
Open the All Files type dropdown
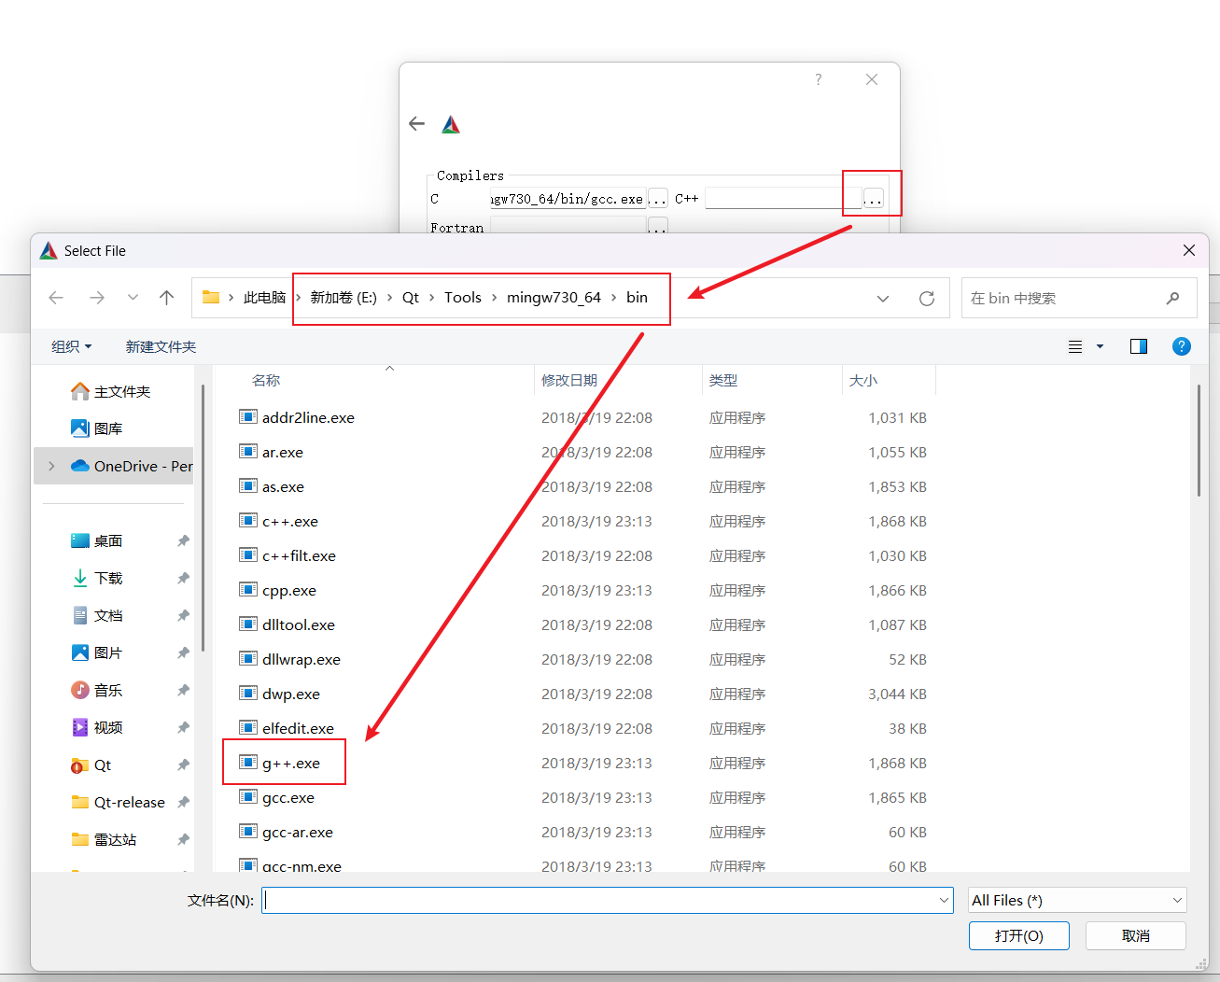point(1077,900)
